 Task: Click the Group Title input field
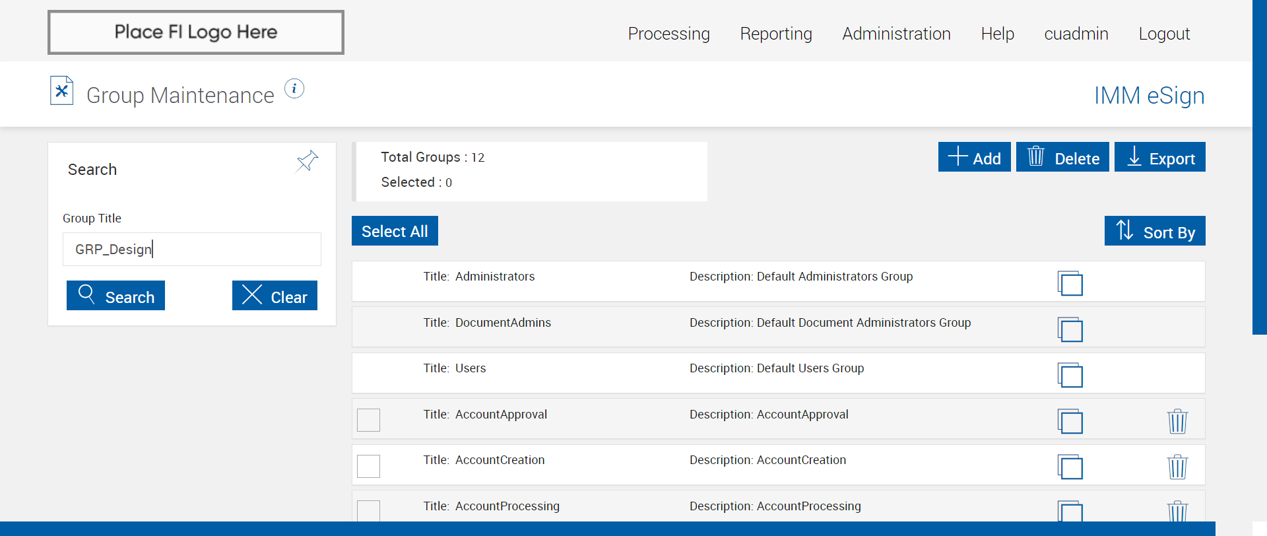pyautogui.click(x=192, y=249)
